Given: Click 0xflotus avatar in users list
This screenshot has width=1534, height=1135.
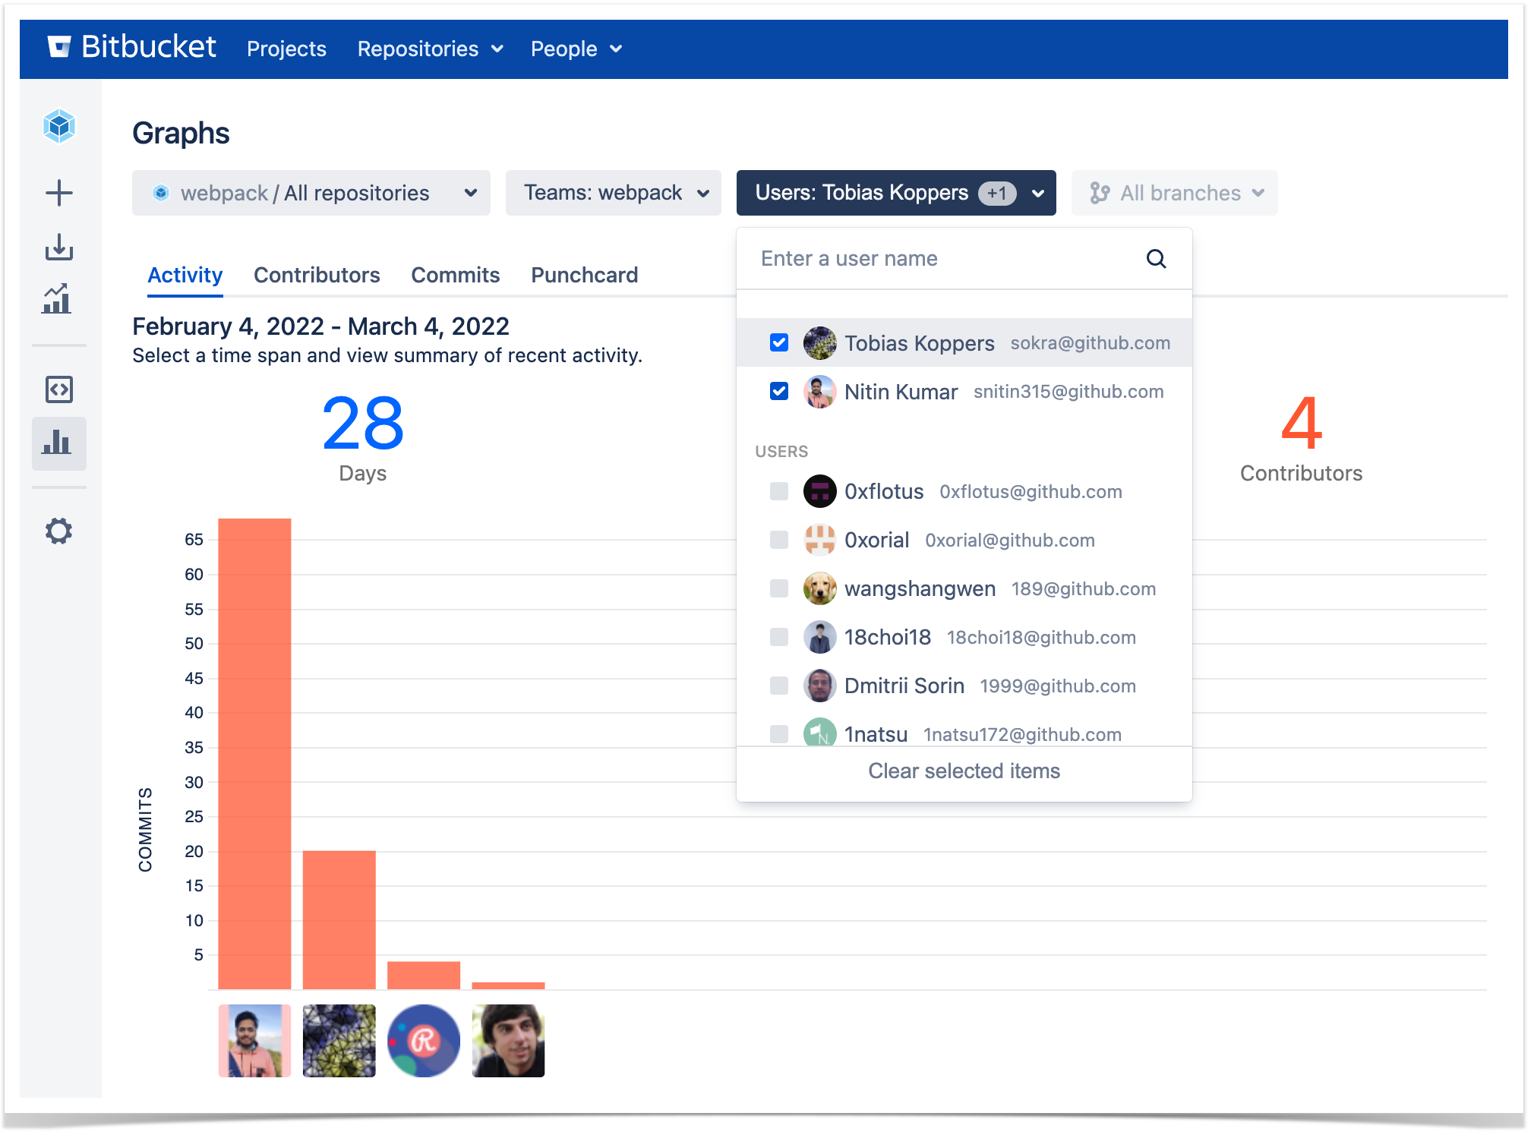Looking at the screenshot, I should (820, 491).
